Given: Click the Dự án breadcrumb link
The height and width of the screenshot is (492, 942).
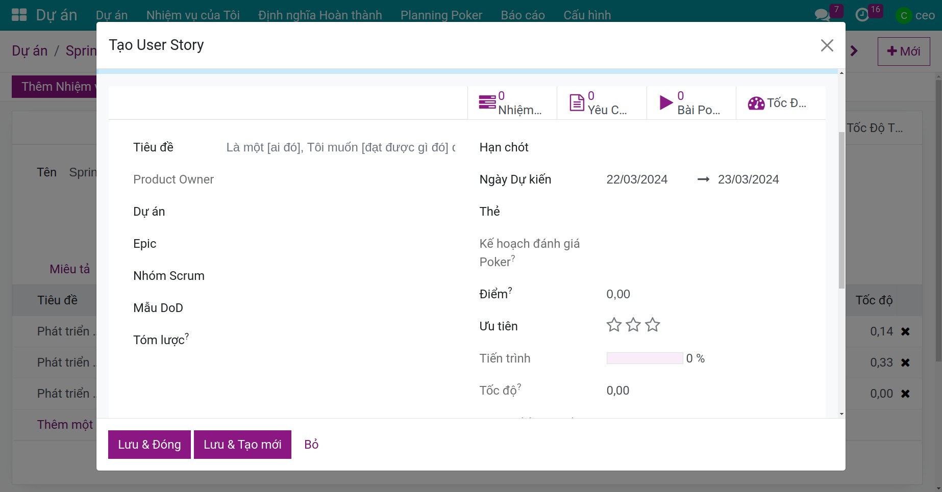Looking at the screenshot, I should coord(30,51).
